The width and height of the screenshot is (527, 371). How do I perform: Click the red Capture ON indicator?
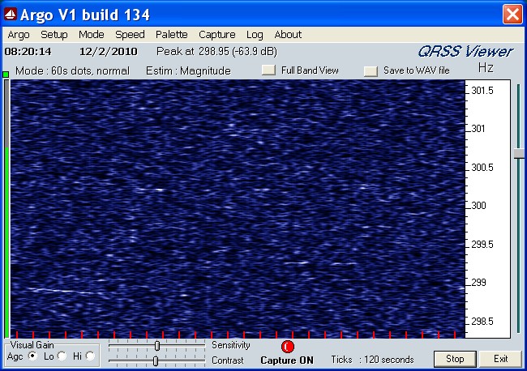[x=287, y=347]
